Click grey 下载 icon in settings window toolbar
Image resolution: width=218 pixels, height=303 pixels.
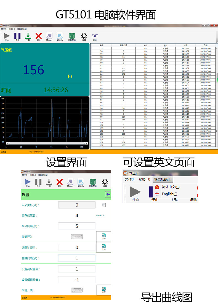(x=49, y=182)
